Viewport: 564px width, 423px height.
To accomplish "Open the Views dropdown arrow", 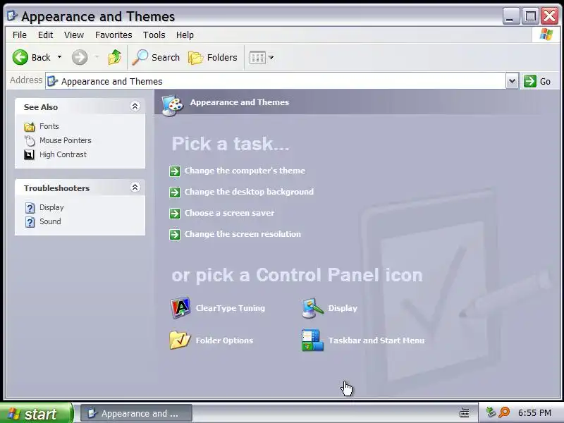I will pos(271,58).
